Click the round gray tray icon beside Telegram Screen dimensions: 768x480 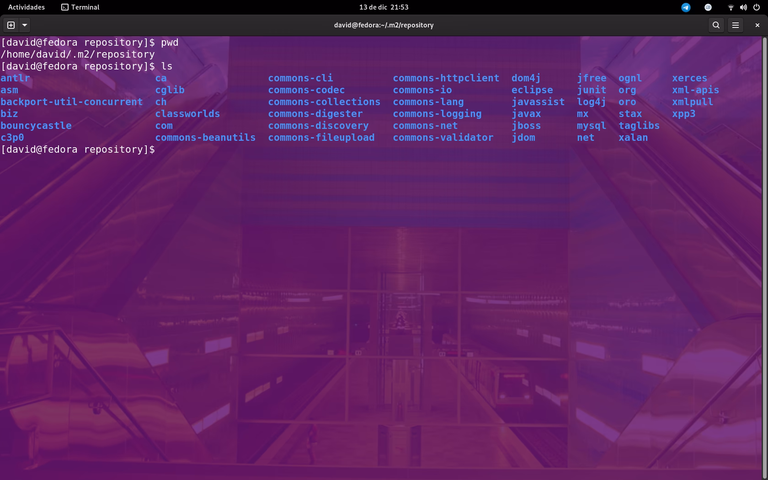(708, 7)
